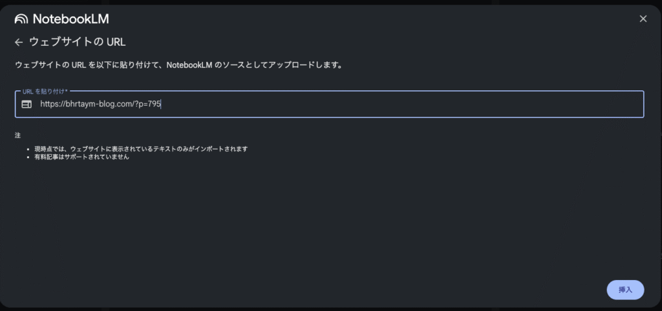The height and width of the screenshot is (311, 662).
Task: Click the bullet before 現時点では note
Action: pos(28,150)
